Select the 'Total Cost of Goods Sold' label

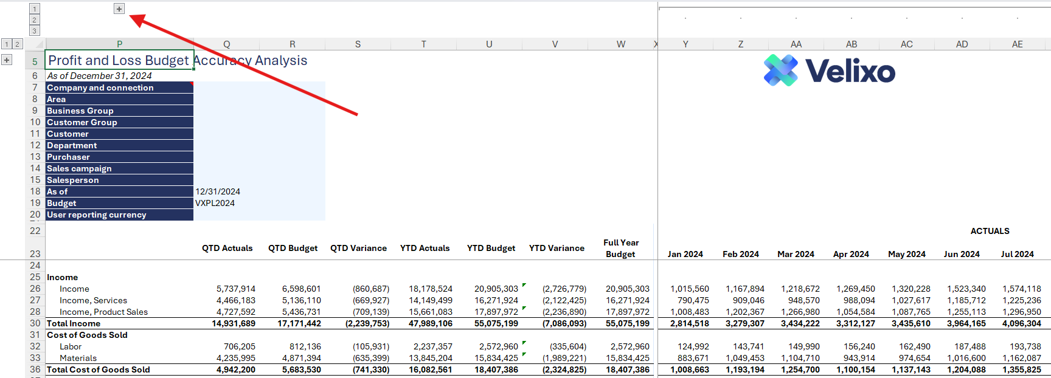point(99,369)
